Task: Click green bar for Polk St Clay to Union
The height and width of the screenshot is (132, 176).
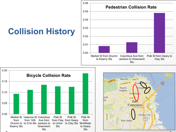Action: pos(58,100)
